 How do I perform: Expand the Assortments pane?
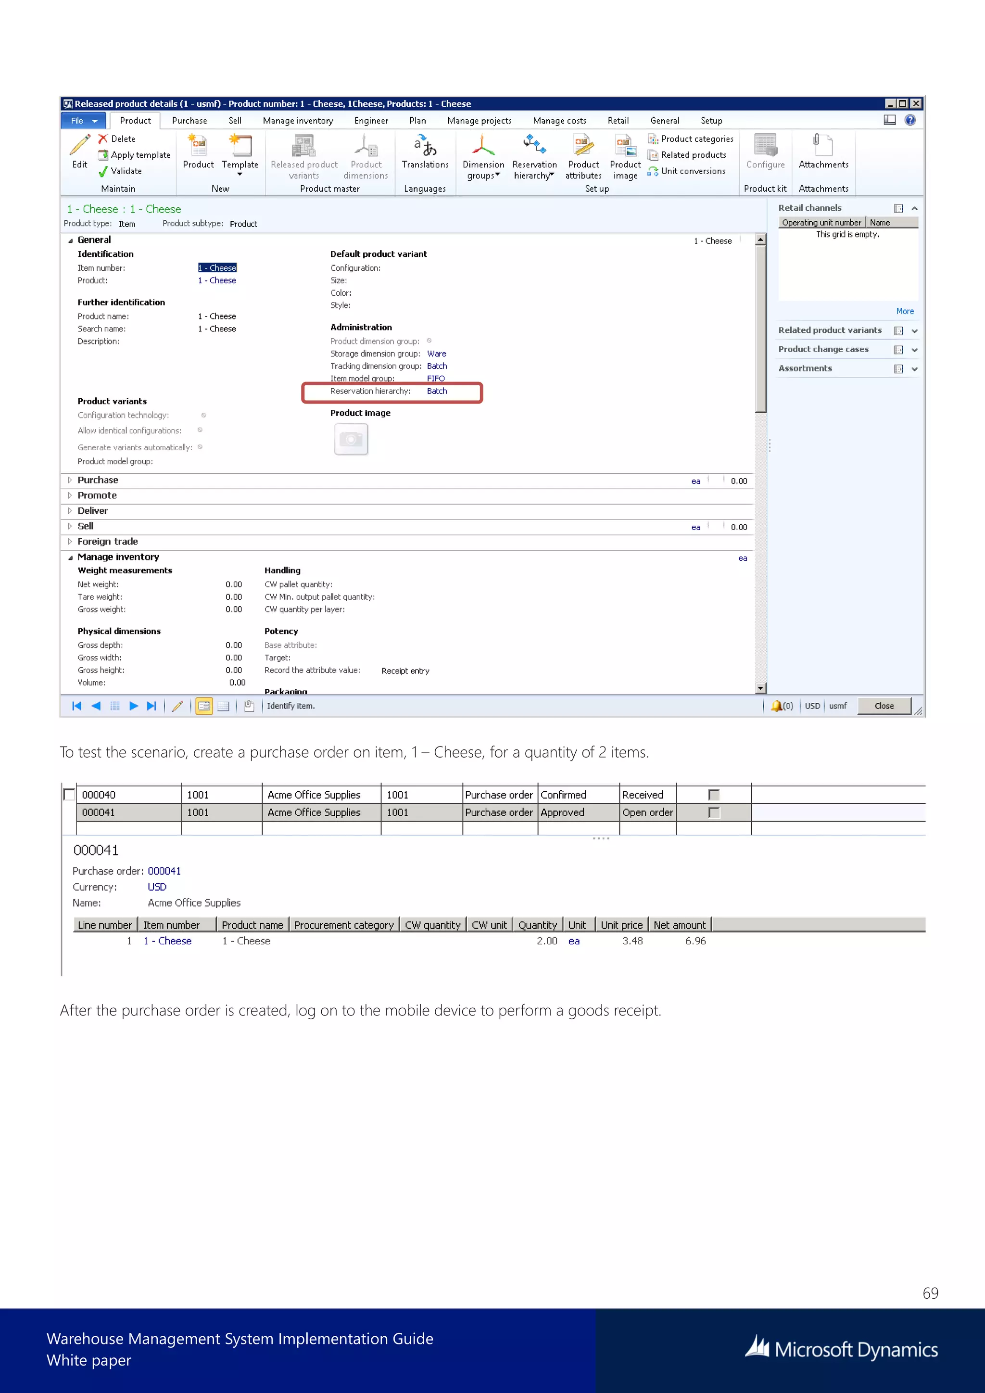click(915, 369)
